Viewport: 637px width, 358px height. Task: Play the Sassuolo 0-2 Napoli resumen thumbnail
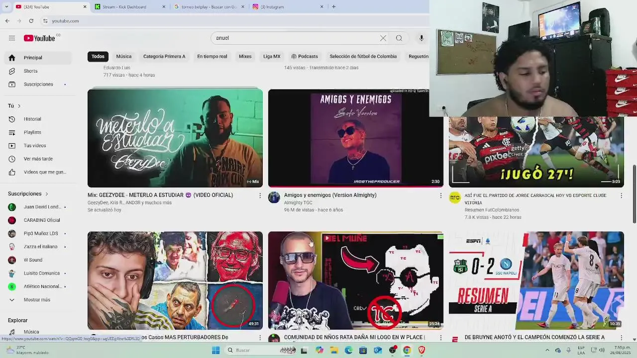coord(536,280)
